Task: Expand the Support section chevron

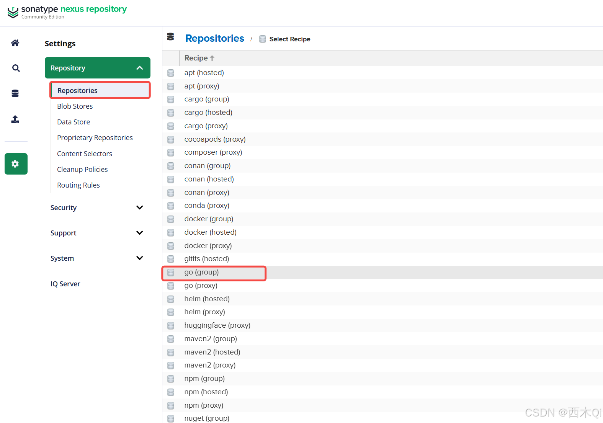Action: pos(140,233)
